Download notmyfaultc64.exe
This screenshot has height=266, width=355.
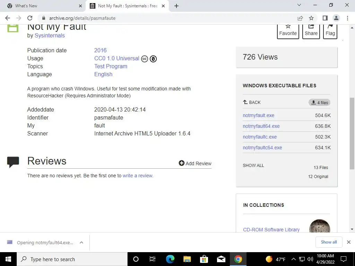tap(262, 148)
